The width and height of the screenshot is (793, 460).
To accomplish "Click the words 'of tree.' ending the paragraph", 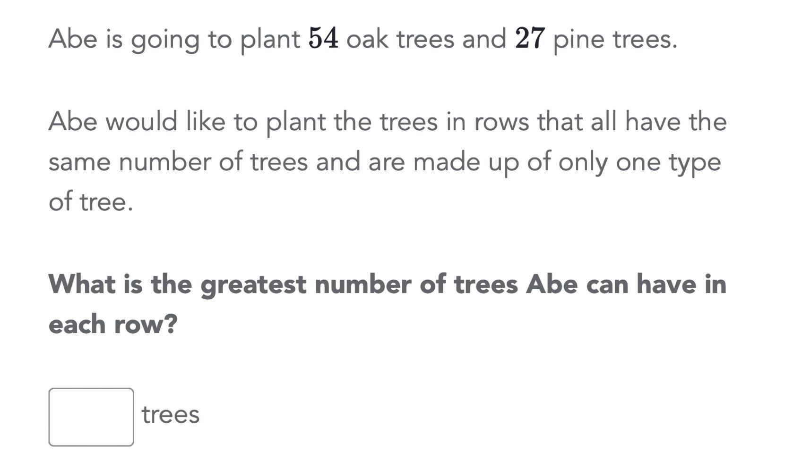I will point(91,201).
